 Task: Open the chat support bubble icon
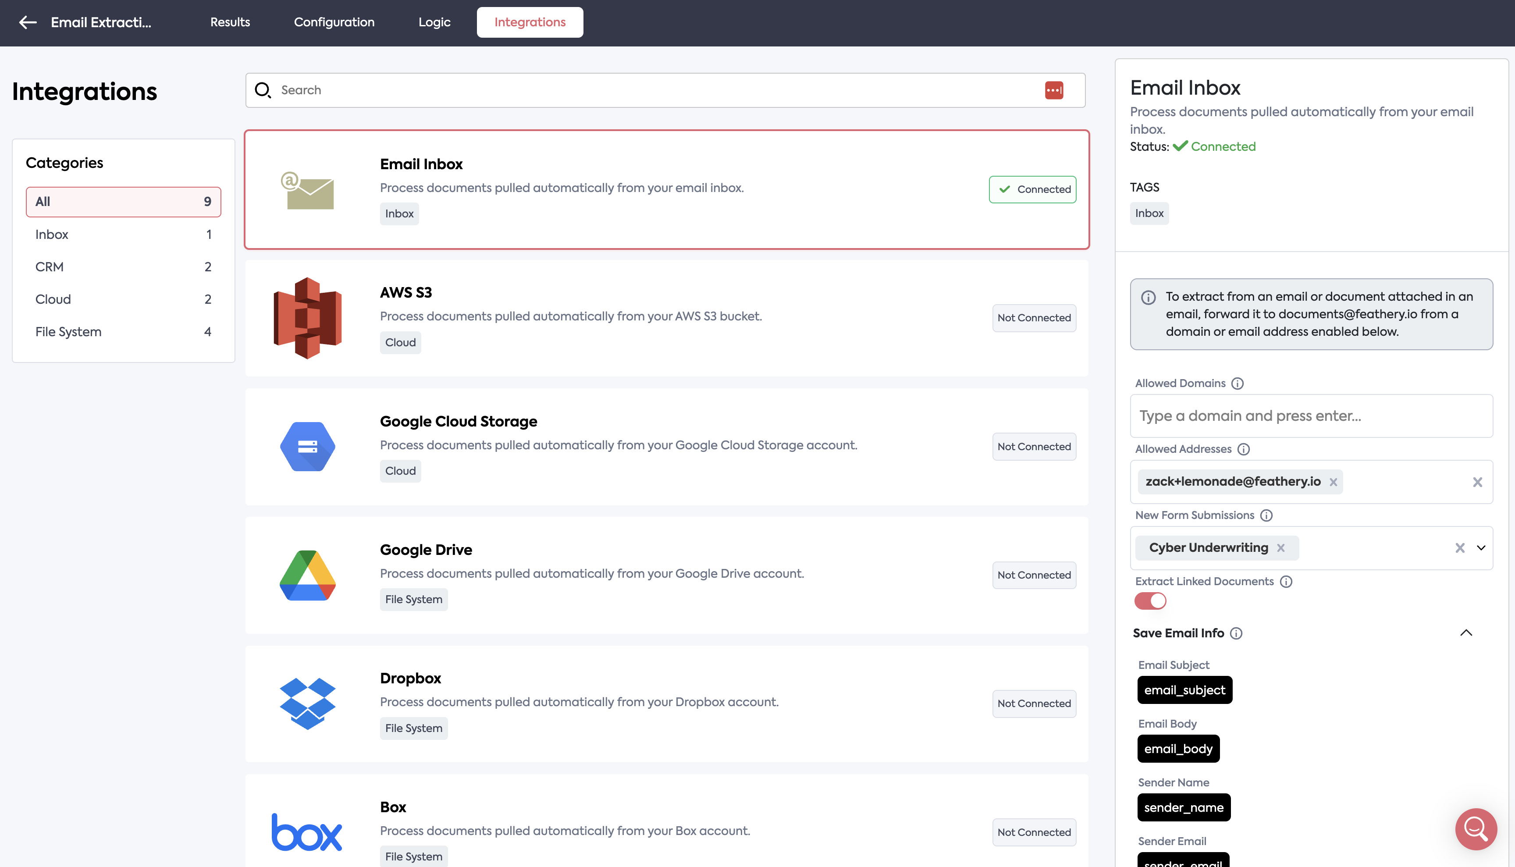tap(1476, 828)
